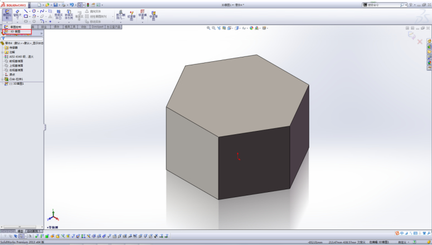The width and height of the screenshot is (432, 245).
Task: Expand the 注解 annotations tree node
Action: (x=2, y=52)
